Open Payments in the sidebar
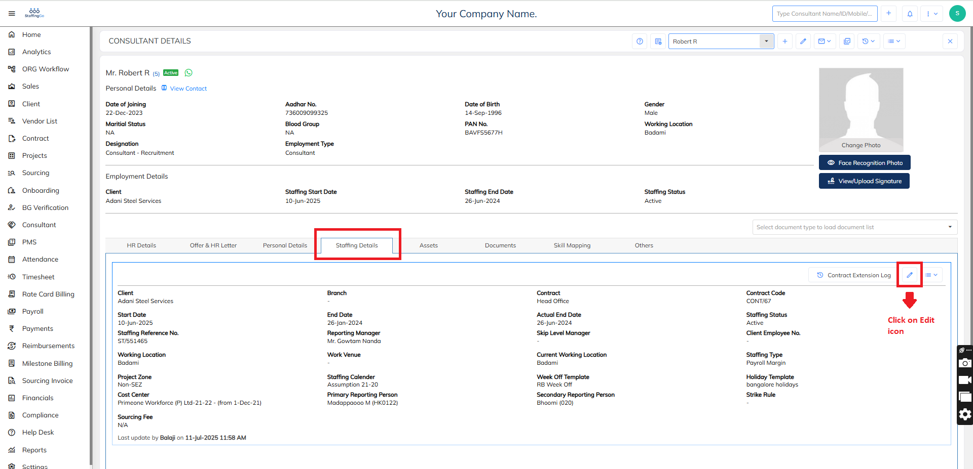The height and width of the screenshot is (469, 973). tap(38, 329)
